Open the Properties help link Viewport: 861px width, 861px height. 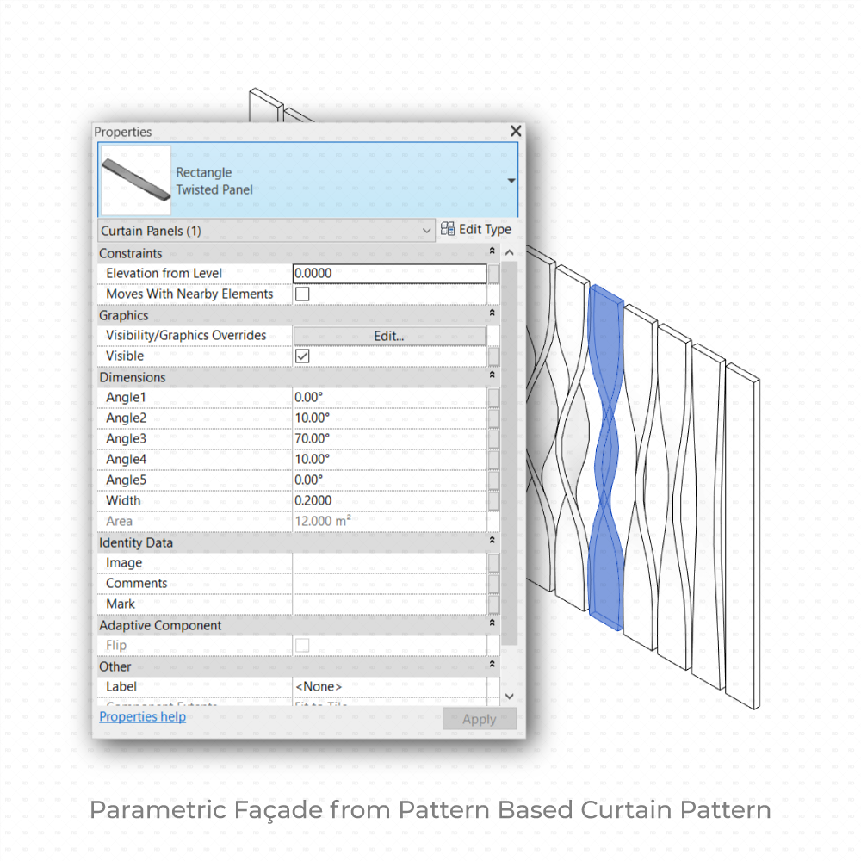pos(142,716)
